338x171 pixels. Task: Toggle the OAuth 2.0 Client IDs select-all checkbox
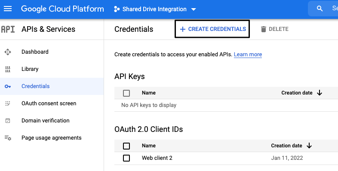126,146
